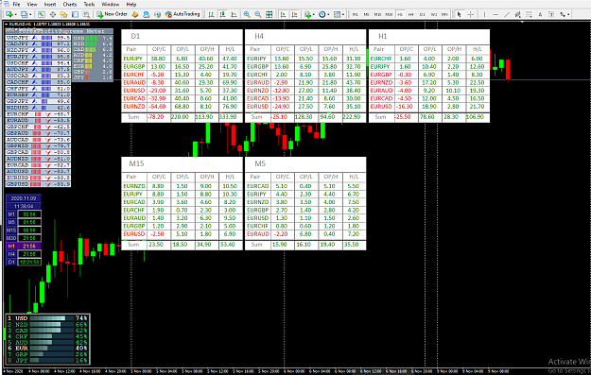
Task: Launch the Strategy Tester icon
Action: 86,14
